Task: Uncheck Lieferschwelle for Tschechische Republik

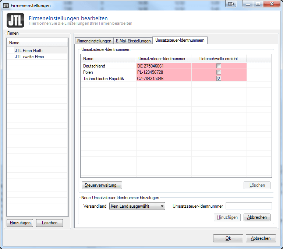Action: 219,78
